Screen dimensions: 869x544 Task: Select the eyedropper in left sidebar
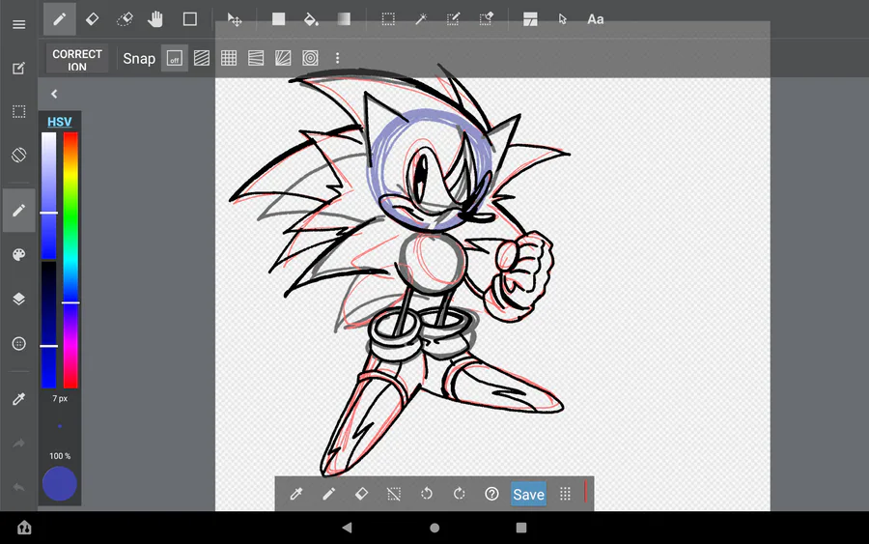point(19,399)
